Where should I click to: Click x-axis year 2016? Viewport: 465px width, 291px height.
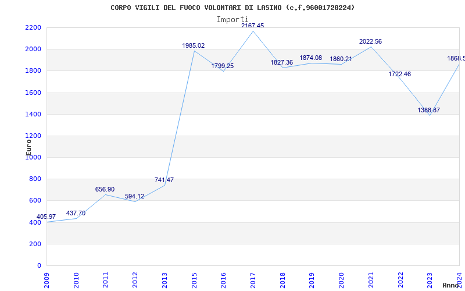click(x=223, y=281)
